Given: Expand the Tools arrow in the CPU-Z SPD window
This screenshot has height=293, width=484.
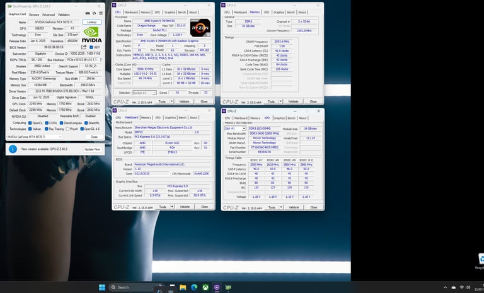Looking at the screenshot, I should (281, 207).
